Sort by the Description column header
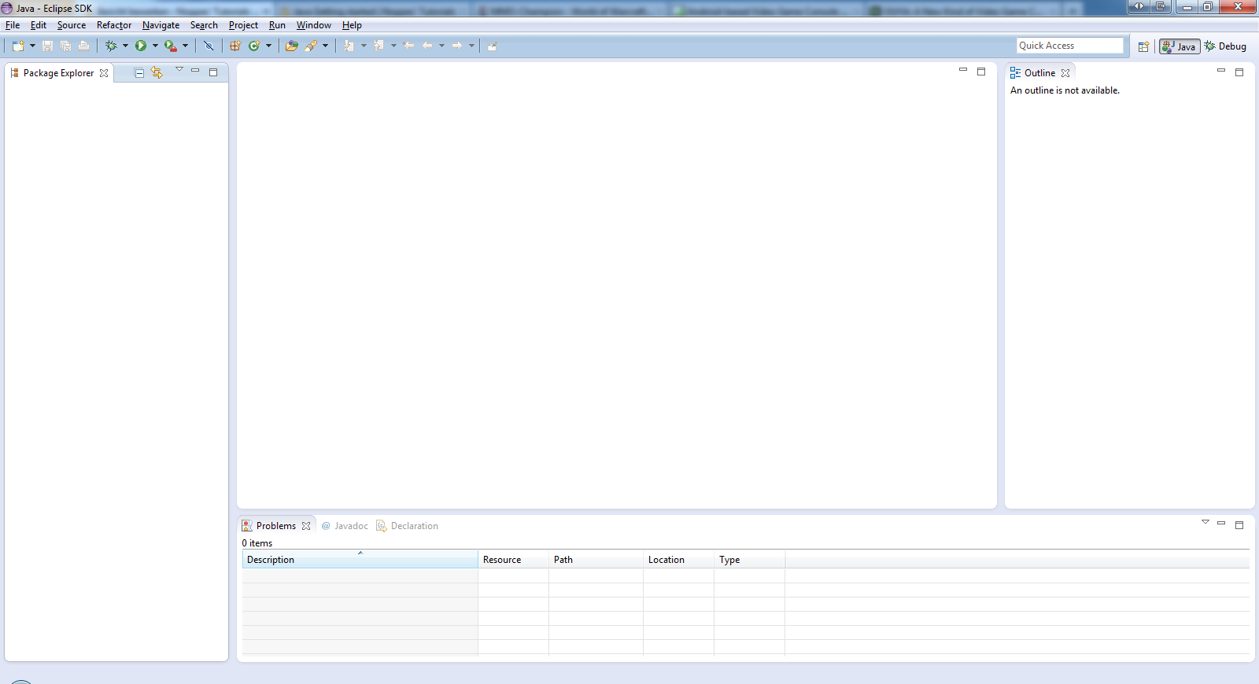This screenshot has width=1259, height=684. click(360, 560)
